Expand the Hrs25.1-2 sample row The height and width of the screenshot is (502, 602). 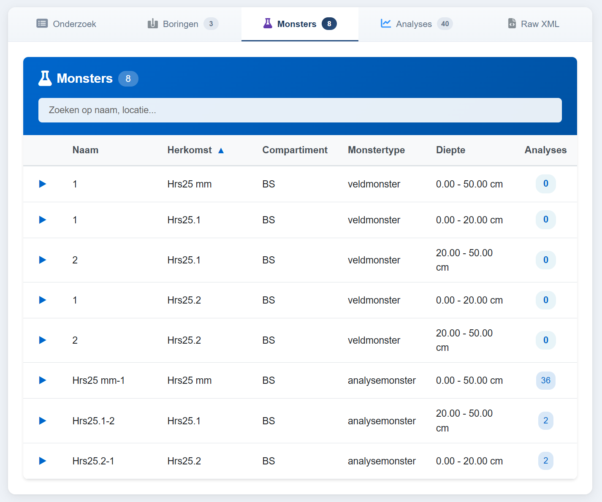[x=43, y=421]
